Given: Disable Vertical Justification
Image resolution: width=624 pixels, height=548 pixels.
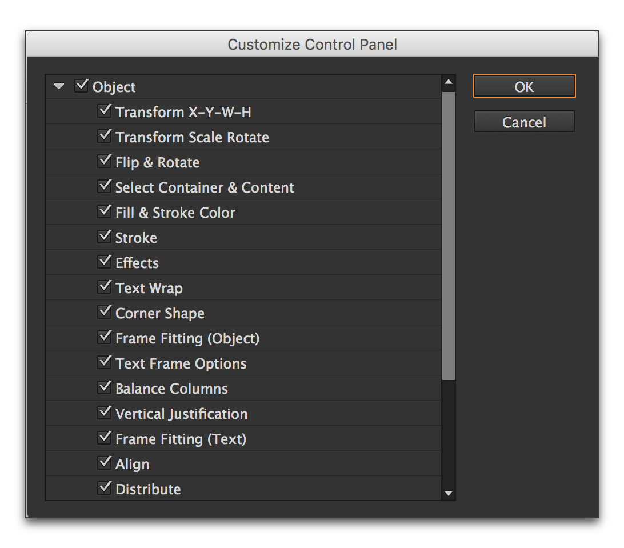Looking at the screenshot, I should pyautogui.click(x=105, y=412).
